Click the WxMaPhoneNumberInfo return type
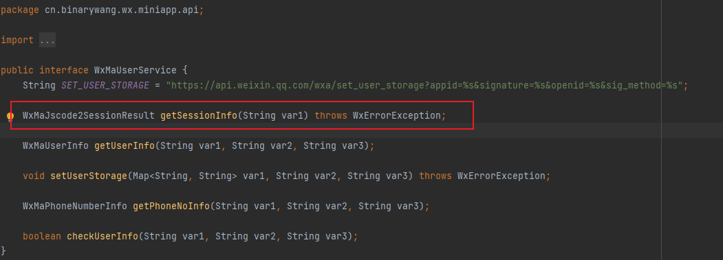This screenshot has height=260, width=723. (x=75, y=206)
